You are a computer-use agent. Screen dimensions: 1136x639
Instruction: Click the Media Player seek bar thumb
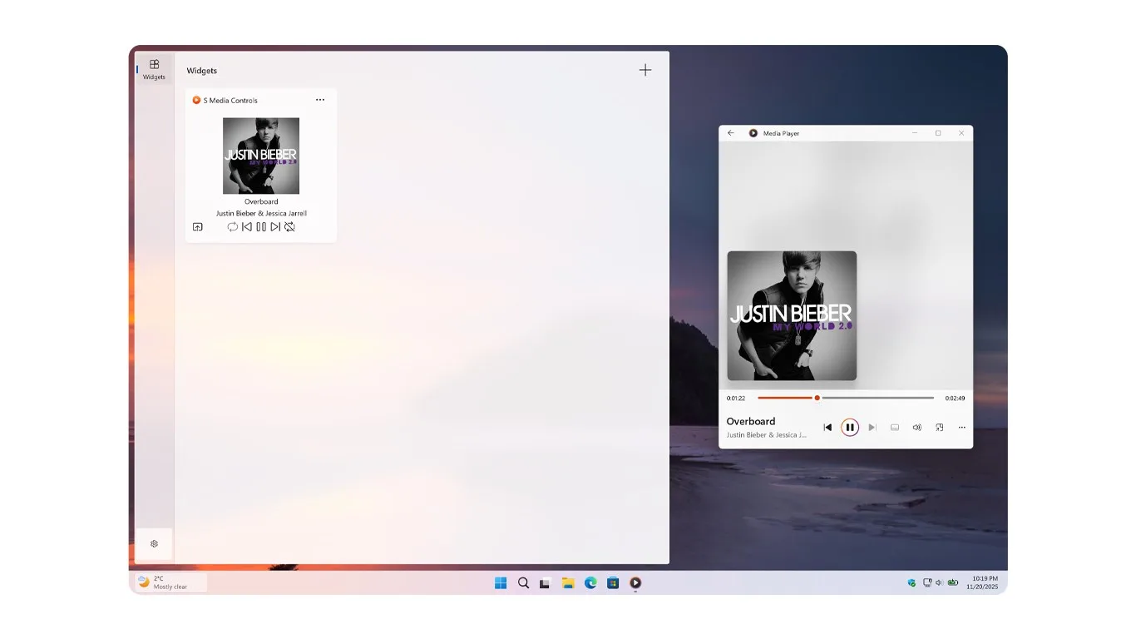click(x=817, y=398)
